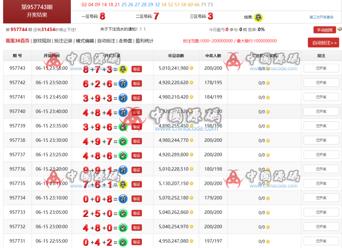Viewport: 342px width, 248px height.
Task: Click the 已开奖 button in row 957731
Action: point(321,241)
